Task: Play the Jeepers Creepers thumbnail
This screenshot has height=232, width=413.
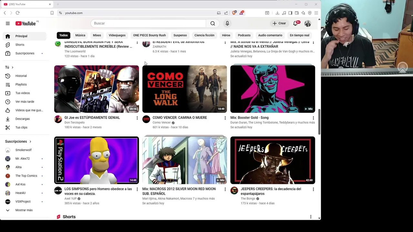Action: [273, 160]
